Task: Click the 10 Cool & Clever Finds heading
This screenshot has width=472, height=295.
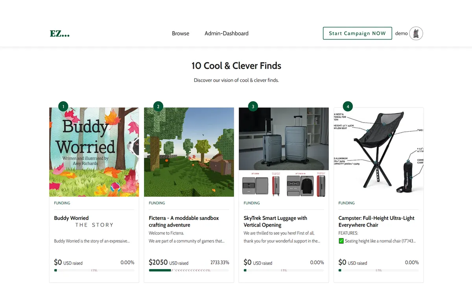Action: pyautogui.click(x=236, y=66)
